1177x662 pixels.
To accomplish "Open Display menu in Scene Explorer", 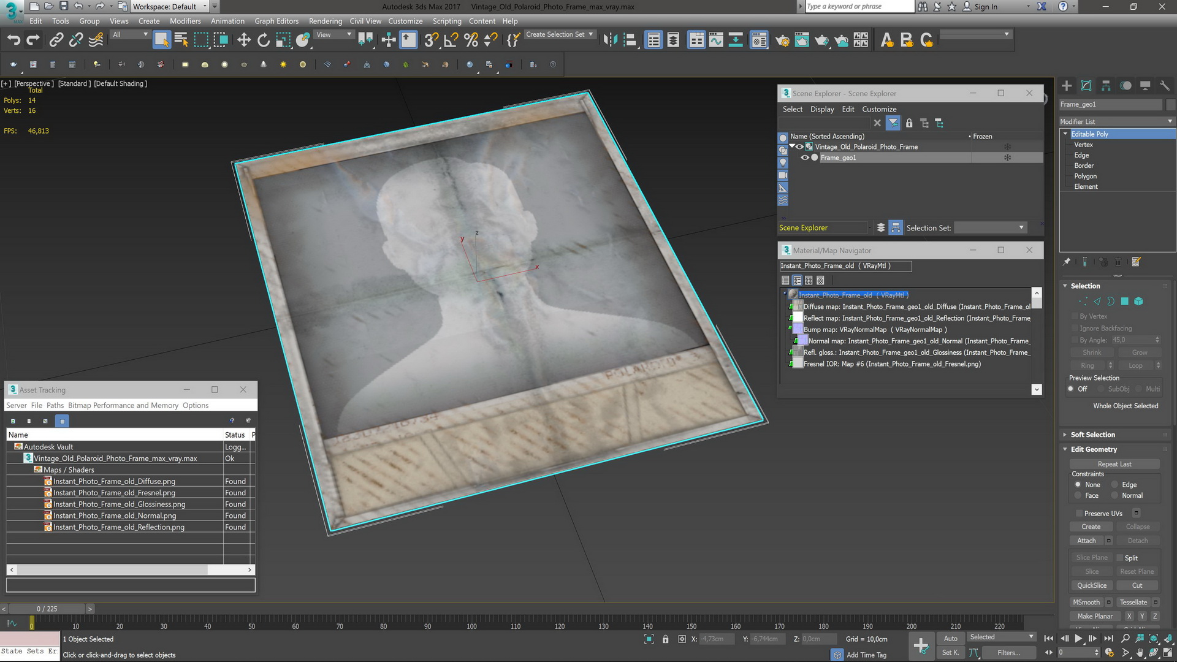I will pyautogui.click(x=822, y=109).
